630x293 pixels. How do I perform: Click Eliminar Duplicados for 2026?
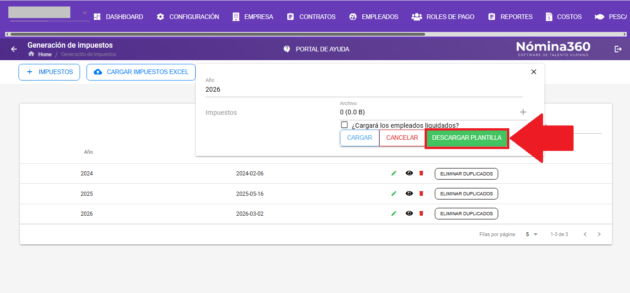[x=466, y=213]
